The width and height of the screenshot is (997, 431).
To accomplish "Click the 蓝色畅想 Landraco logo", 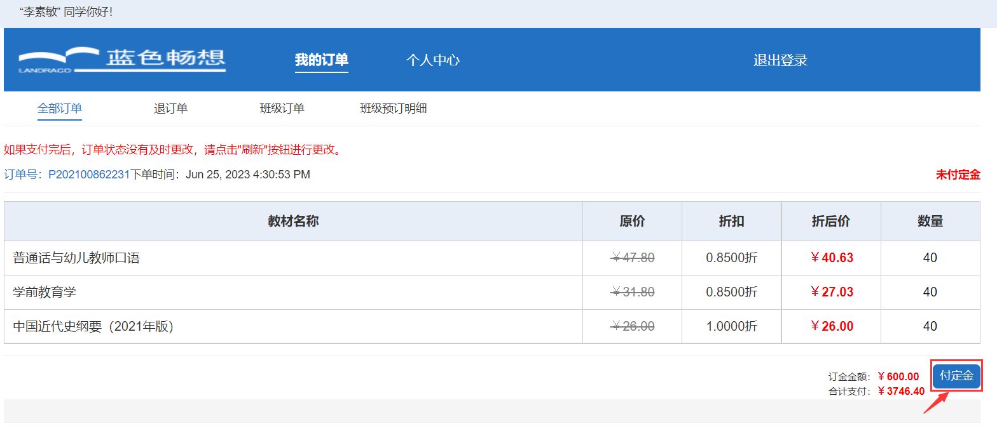I will point(122,60).
